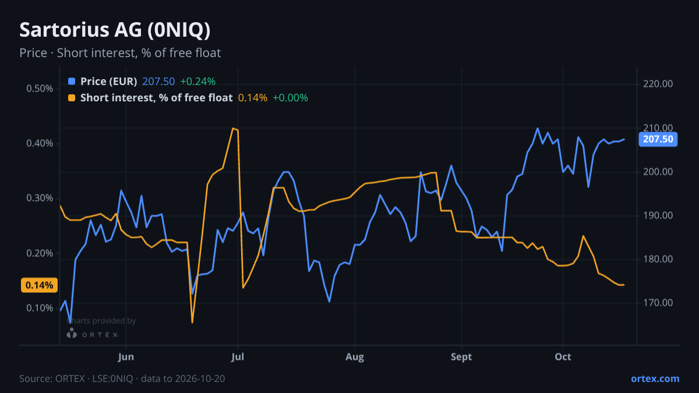Click the 220.00 right axis label

point(658,84)
